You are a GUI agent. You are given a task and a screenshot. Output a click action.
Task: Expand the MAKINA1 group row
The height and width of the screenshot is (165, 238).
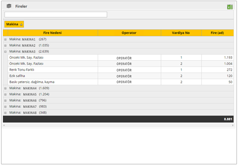click(5, 40)
